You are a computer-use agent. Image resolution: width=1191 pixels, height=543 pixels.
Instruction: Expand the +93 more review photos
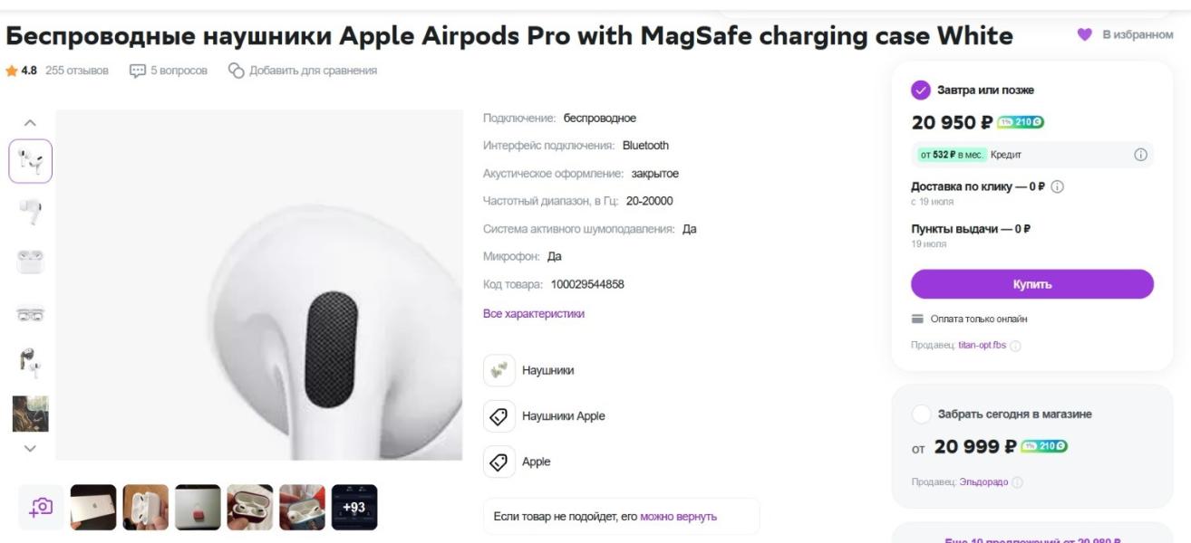pyautogui.click(x=354, y=508)
